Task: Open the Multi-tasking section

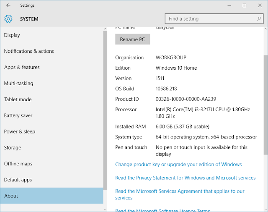Action: click(x=18, y=84)
